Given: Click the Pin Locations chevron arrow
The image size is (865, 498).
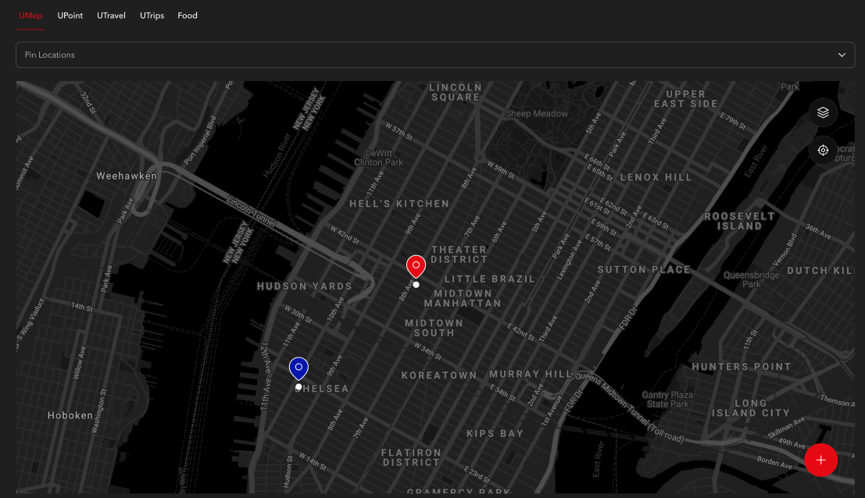Looking at the screenshot, I should pyautogui.click(x=842, y=55).
